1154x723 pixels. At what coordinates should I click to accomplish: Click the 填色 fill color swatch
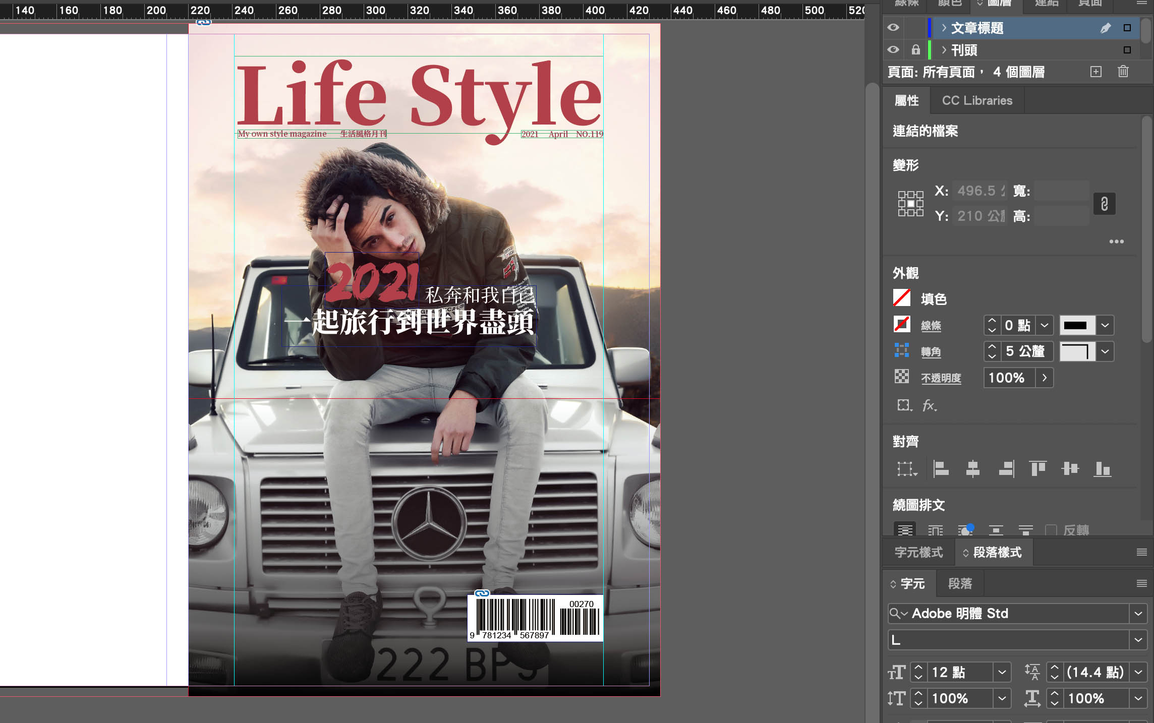pos(902,298)
